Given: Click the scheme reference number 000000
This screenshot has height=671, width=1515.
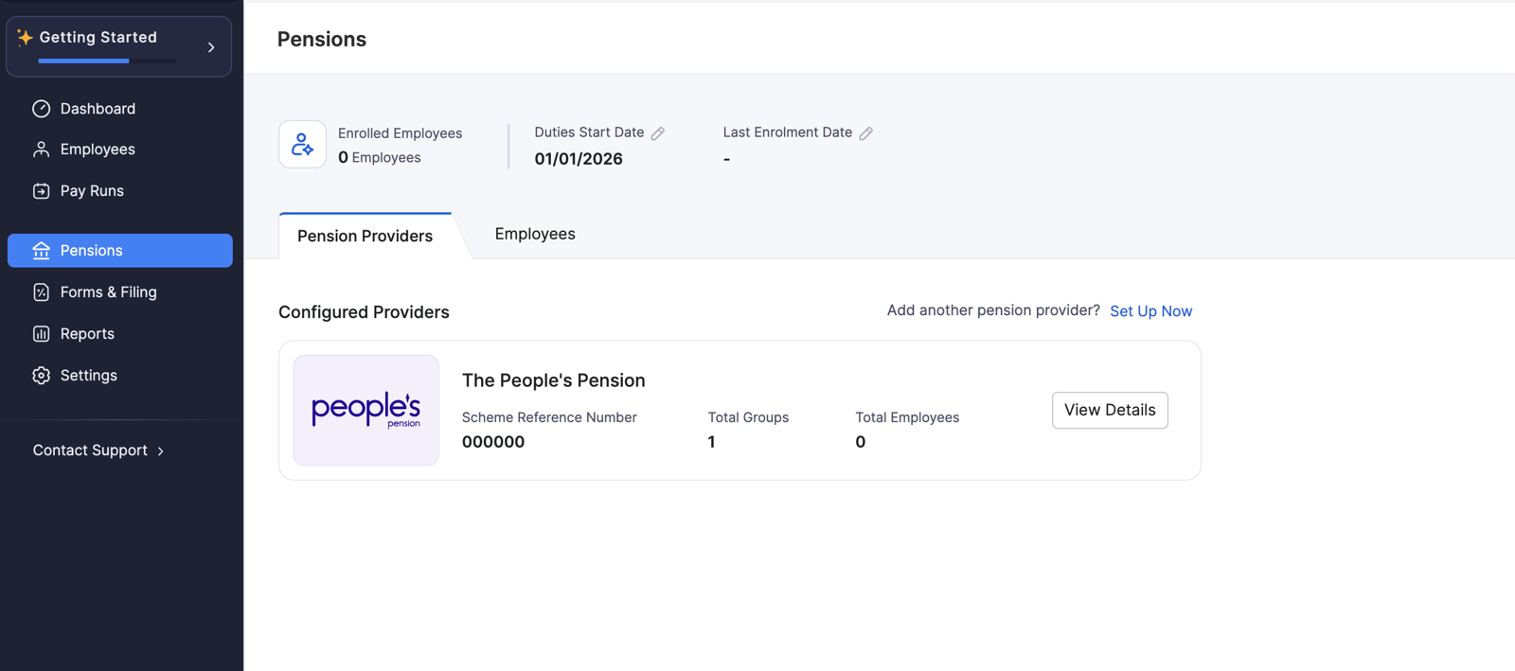Looking at the screenshot, I should pyautogui.click(x=493, y=442).
